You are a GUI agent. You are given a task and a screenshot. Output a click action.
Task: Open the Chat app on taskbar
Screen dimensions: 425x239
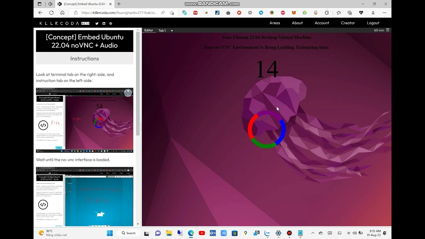(x=158, y=233)
